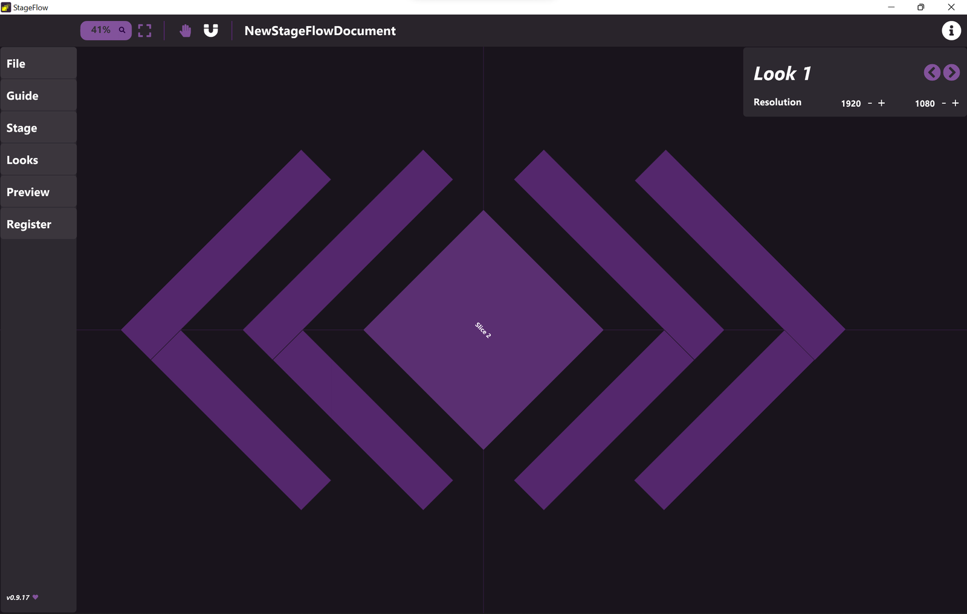Go to the next look arrow

(951, 73)
